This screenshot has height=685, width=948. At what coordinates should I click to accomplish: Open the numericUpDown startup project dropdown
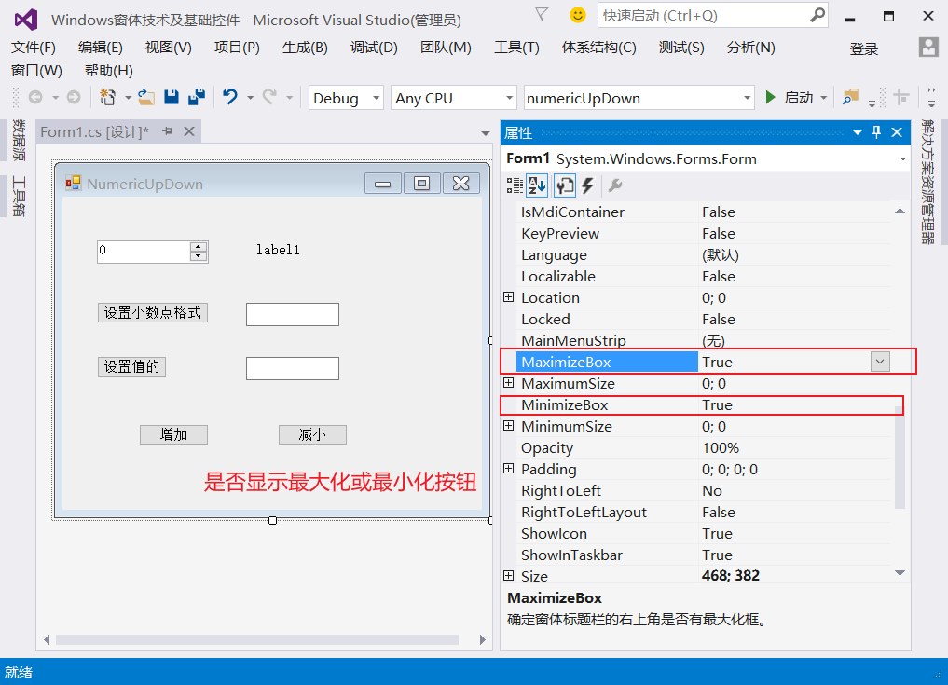pos(748,97)
